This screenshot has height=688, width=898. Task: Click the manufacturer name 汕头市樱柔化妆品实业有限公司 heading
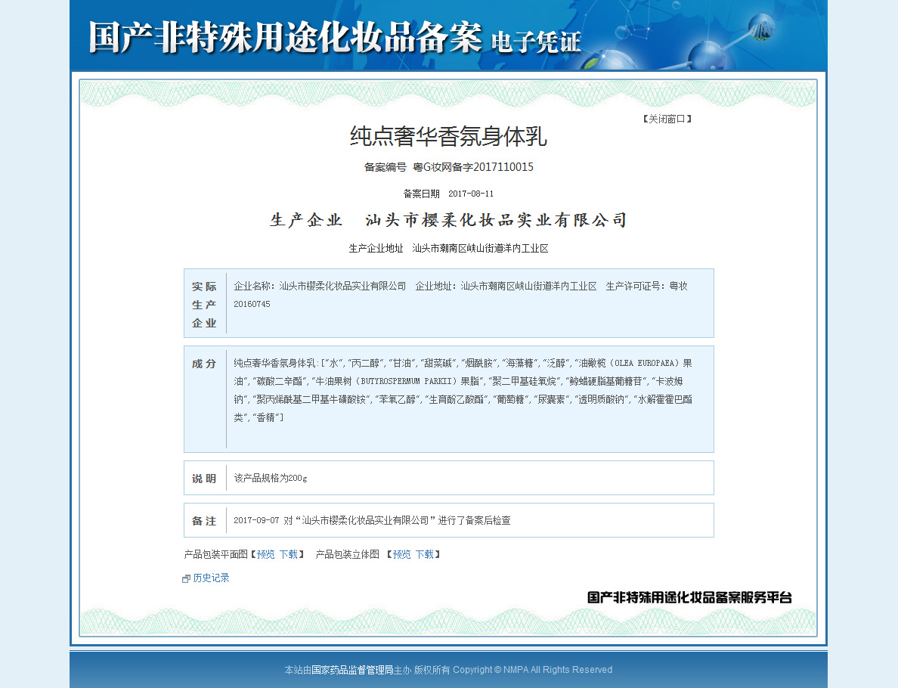(x=496, y=220)
